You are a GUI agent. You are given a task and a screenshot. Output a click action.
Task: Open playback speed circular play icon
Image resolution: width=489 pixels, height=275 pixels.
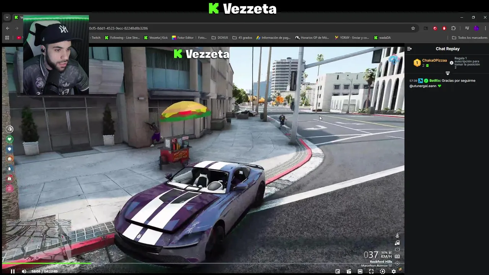coord(382,271)
